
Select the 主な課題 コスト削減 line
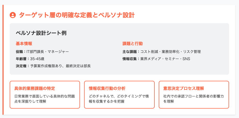[x=162, y=52]
